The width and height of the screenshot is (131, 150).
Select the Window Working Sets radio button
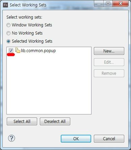[8, 25]
